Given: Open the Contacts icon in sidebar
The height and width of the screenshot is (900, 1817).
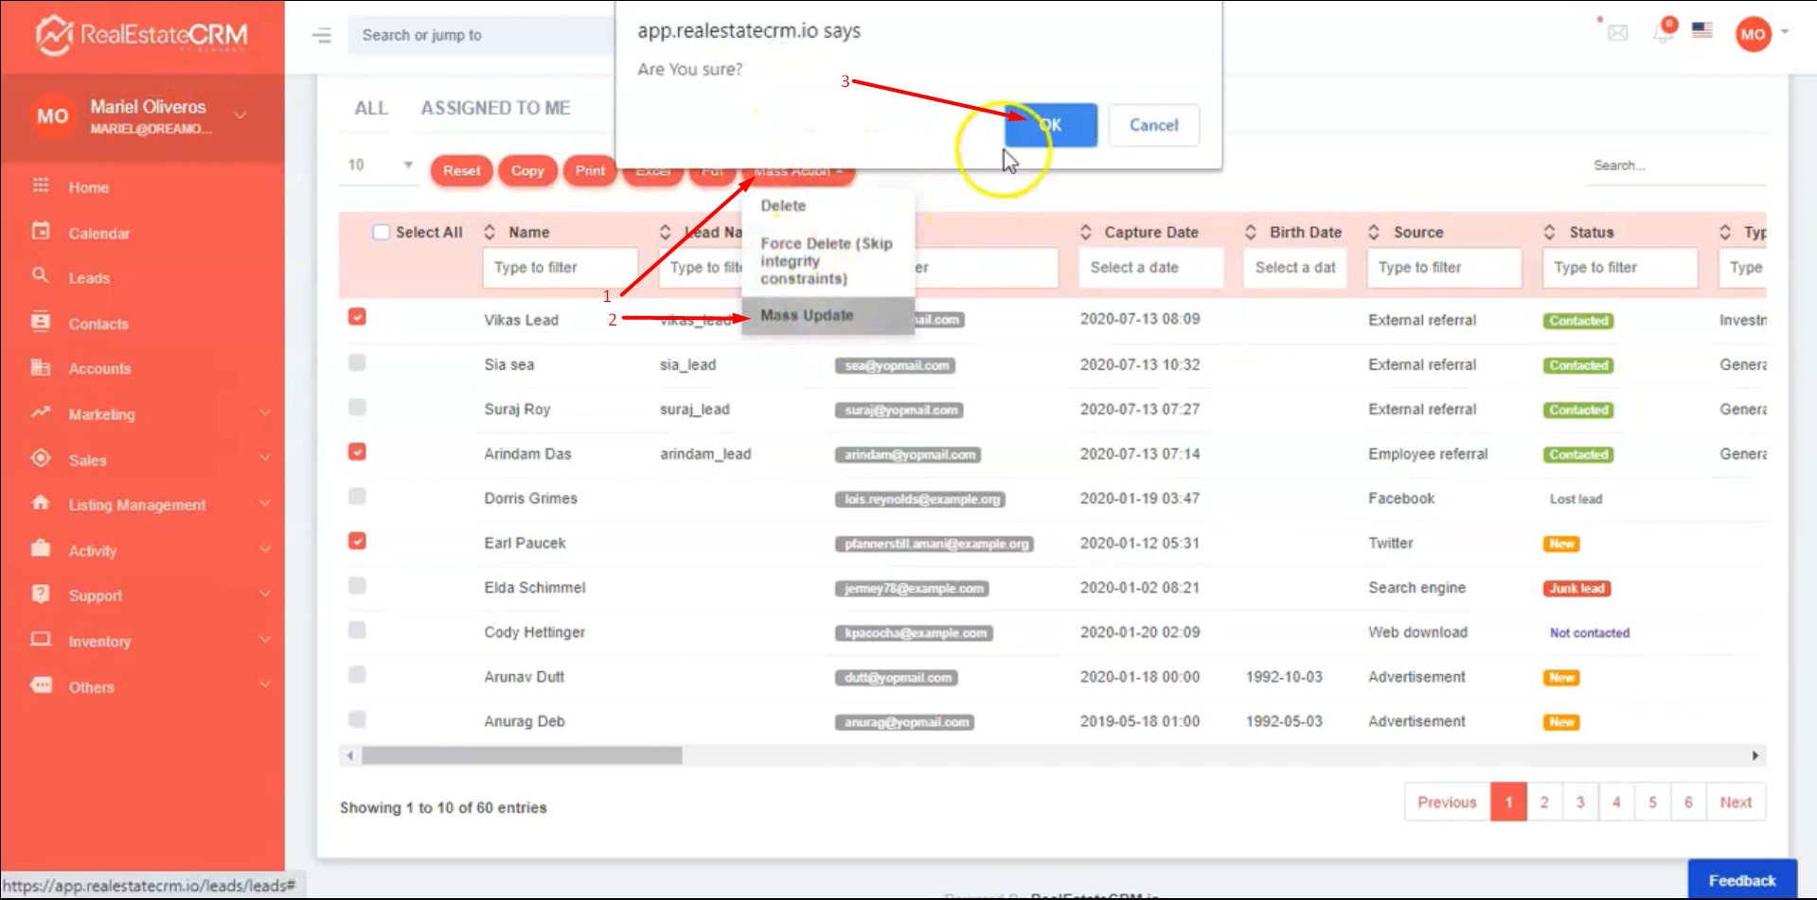Looking at the screenshot, I should point(41,322).
